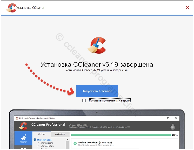Click the CCleaner Professional header logo

[x=23, y=126]
